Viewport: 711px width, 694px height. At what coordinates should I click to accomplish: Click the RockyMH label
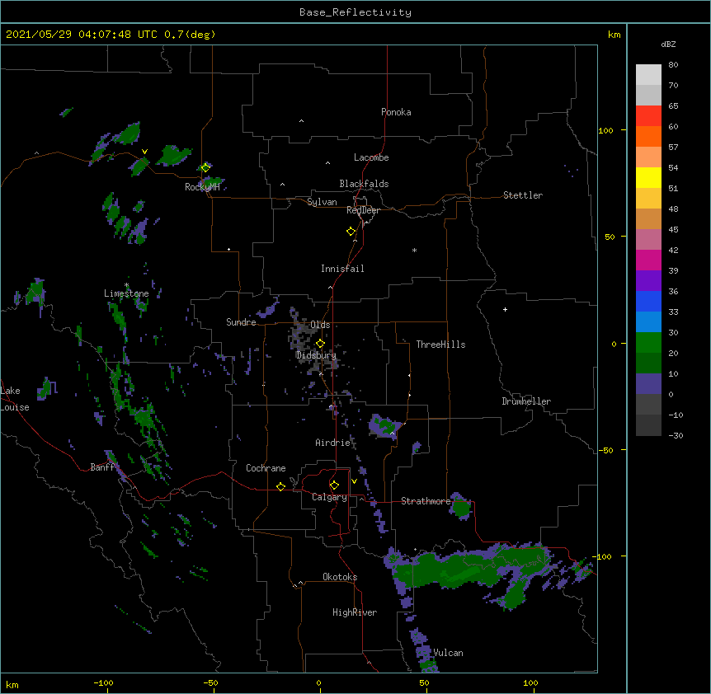[202, 187]
